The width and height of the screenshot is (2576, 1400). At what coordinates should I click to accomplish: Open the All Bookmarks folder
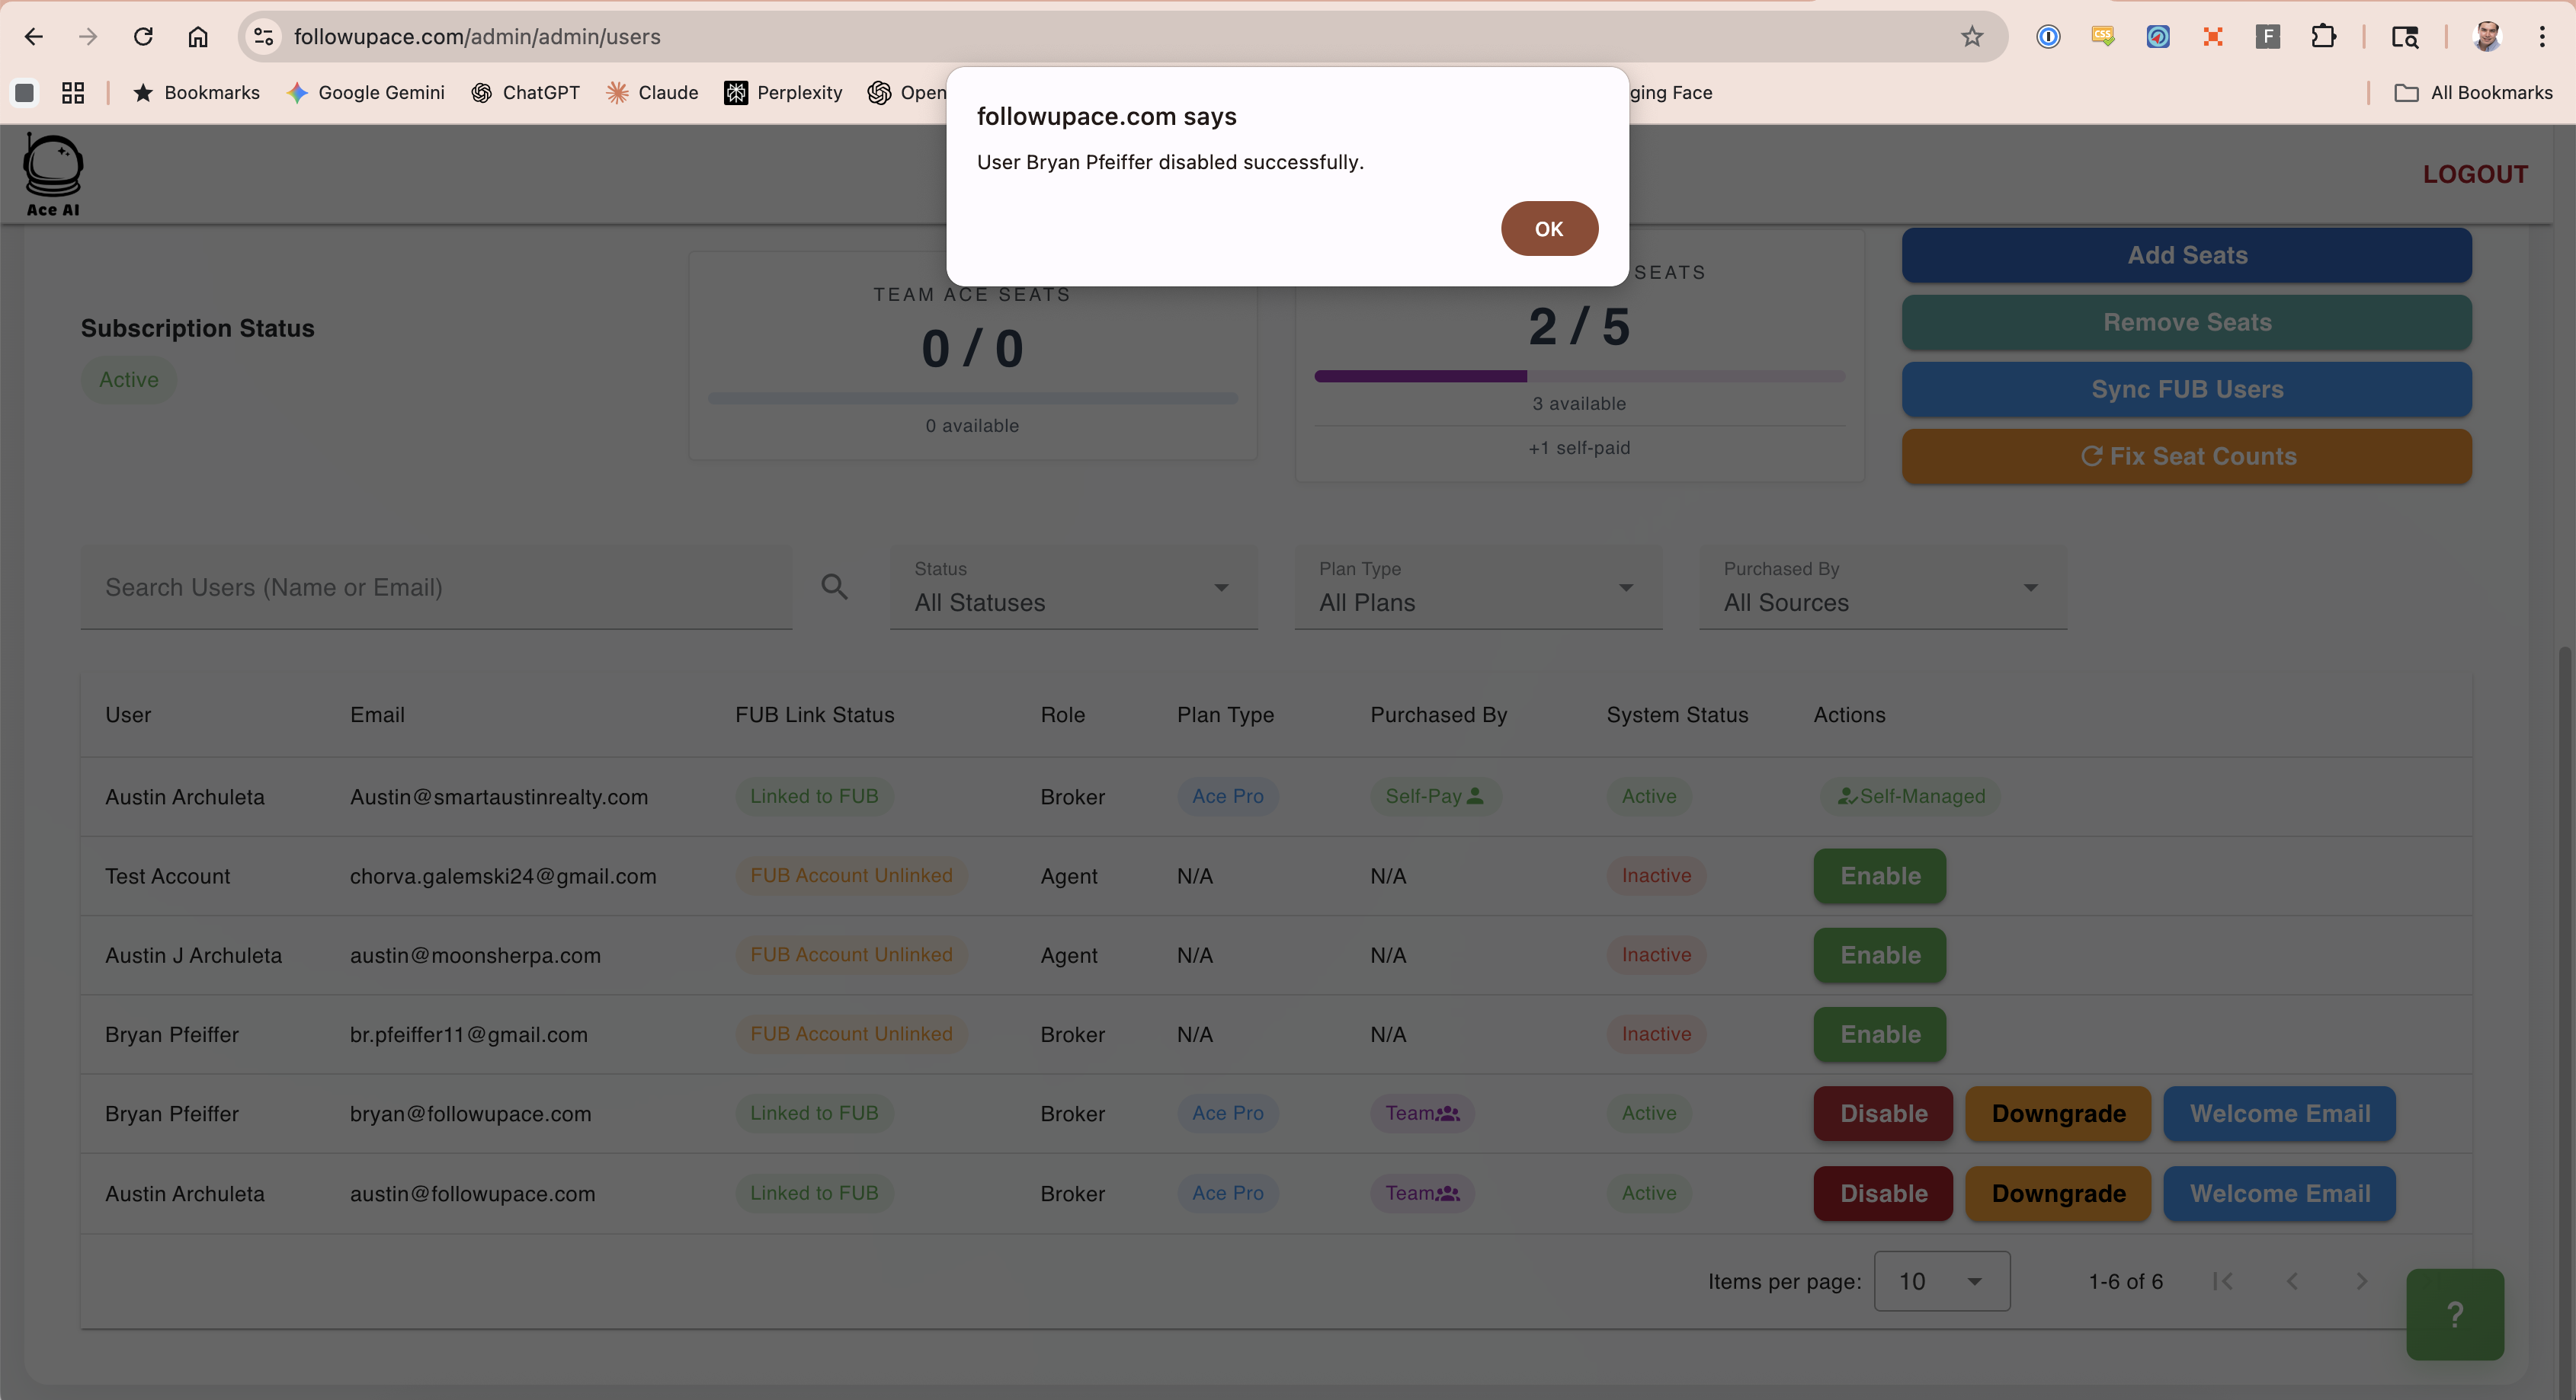2473,93
